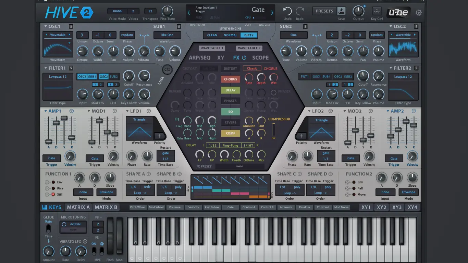Open the Classic chorus type dropdown

coord(252,68)
